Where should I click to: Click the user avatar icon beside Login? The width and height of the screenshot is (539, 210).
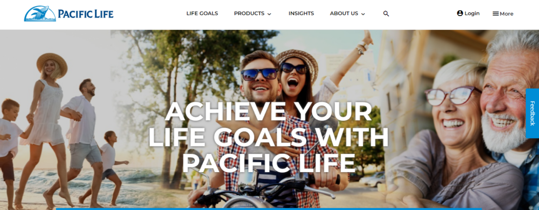coord(460,13)
